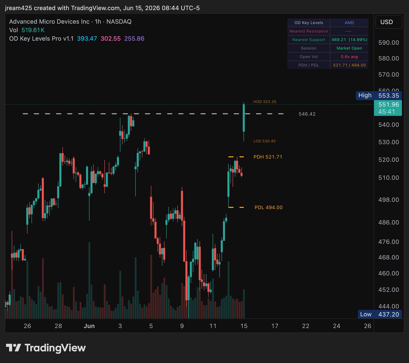
Task: Click the 570.00 price axis label
Action: [x=389, y=74]
